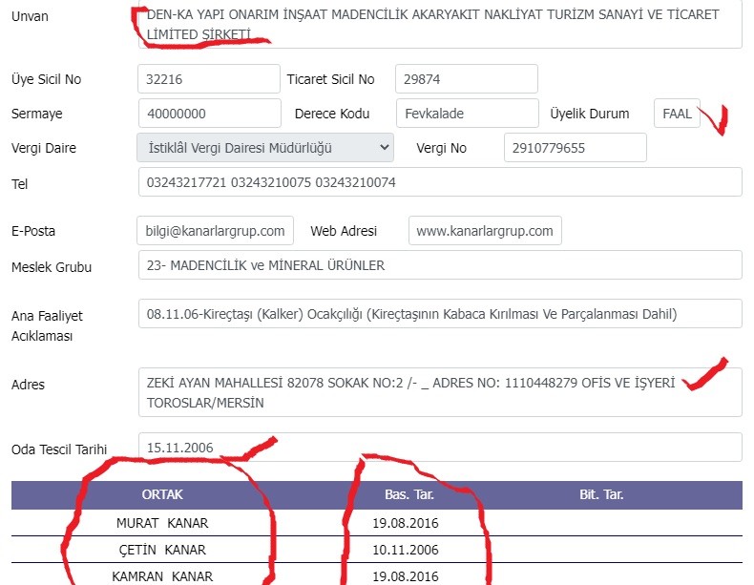
Task: Click the Üyelik Durum label
Action: pos(590,114)
